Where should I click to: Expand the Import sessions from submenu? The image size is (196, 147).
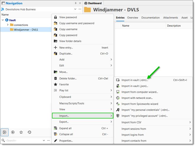pyautogui.click(x=153, y=129)
